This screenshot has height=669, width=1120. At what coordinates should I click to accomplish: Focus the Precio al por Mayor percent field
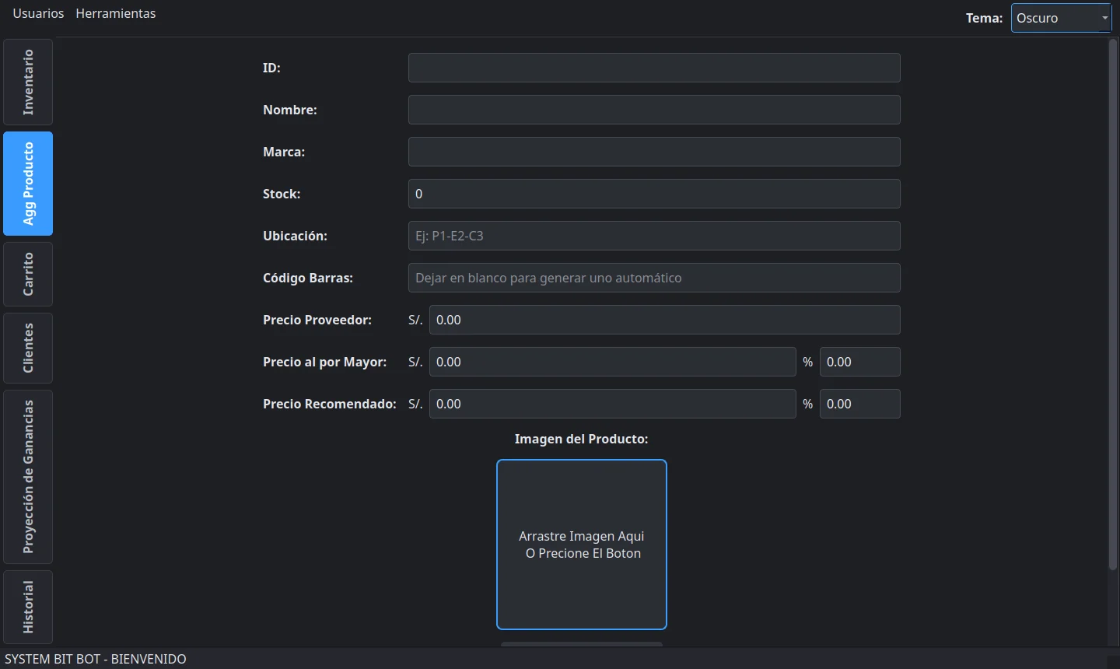(860, 362)
